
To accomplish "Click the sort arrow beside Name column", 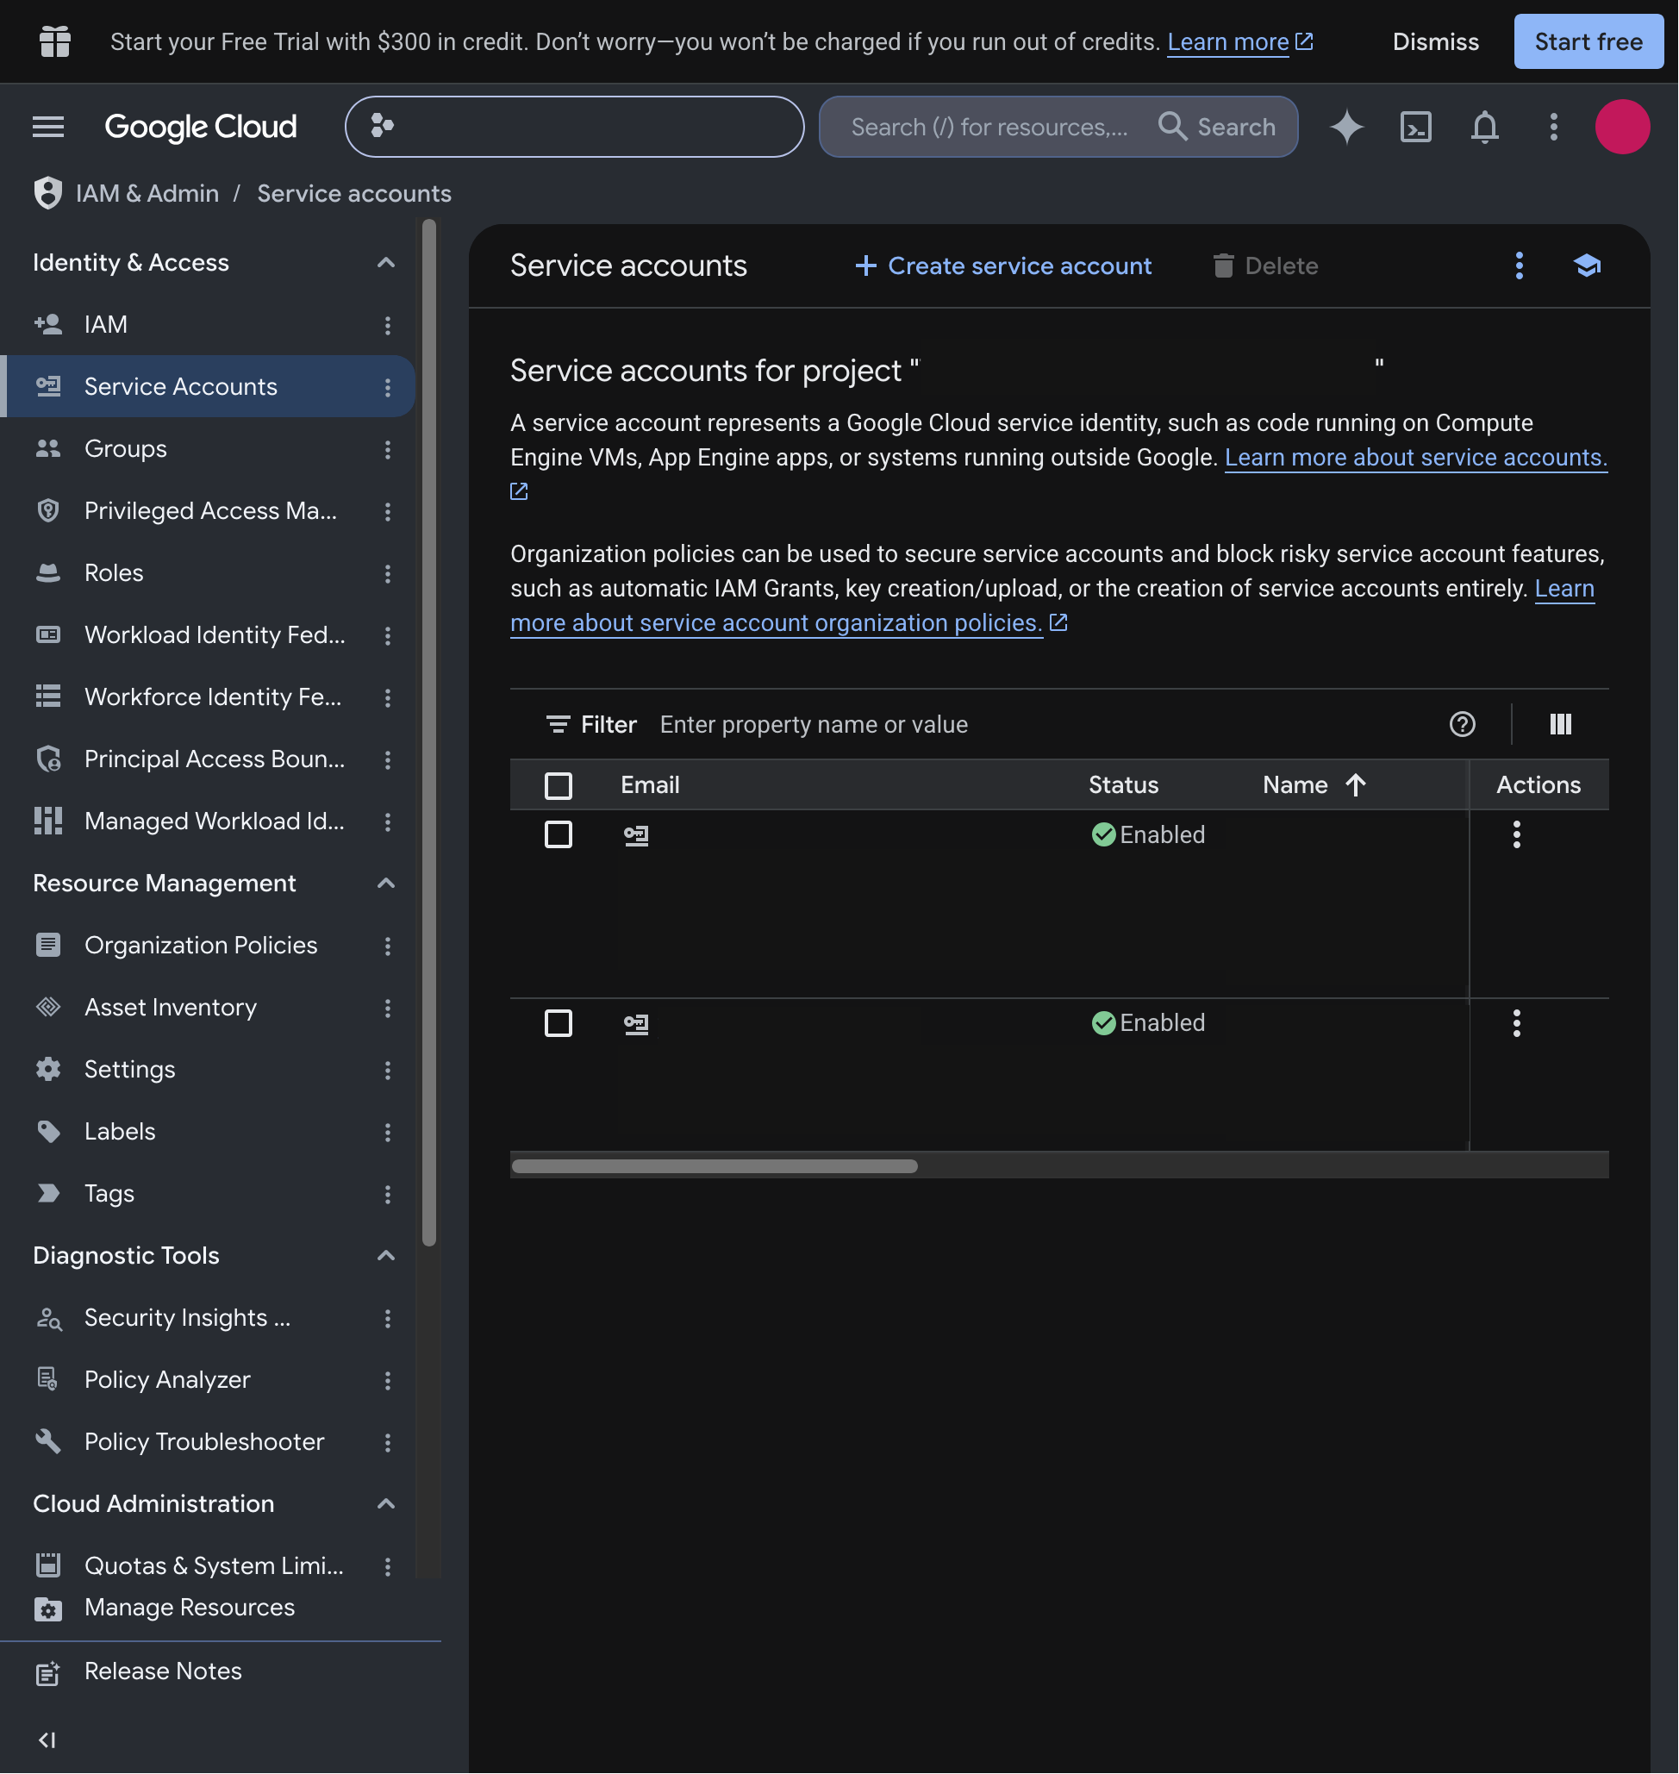I will pyautogui.click(x=1356, y=785).
